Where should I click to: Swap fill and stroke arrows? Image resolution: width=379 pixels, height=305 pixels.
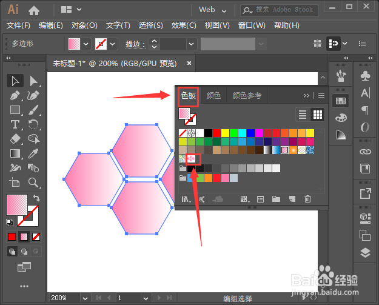[x=36, y=198]
